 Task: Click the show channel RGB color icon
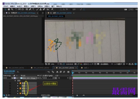(x=81, y=64)
